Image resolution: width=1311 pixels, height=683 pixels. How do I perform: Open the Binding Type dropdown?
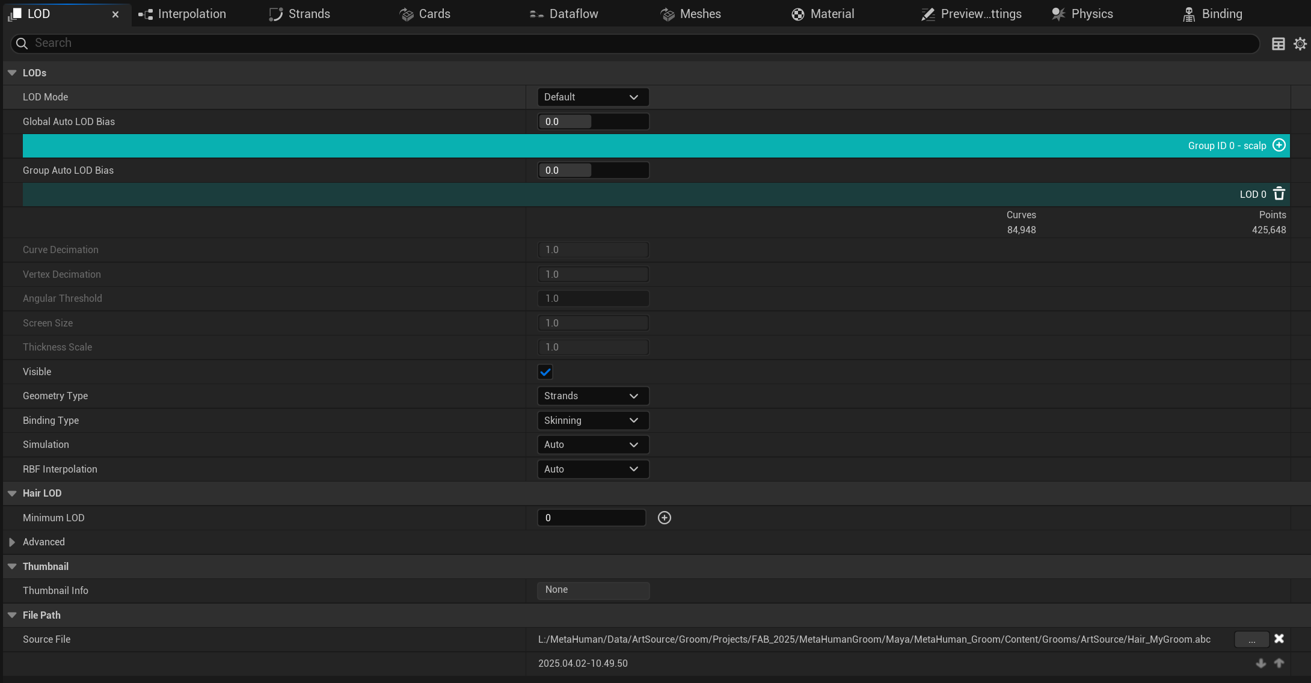click(x=593, y=420)
